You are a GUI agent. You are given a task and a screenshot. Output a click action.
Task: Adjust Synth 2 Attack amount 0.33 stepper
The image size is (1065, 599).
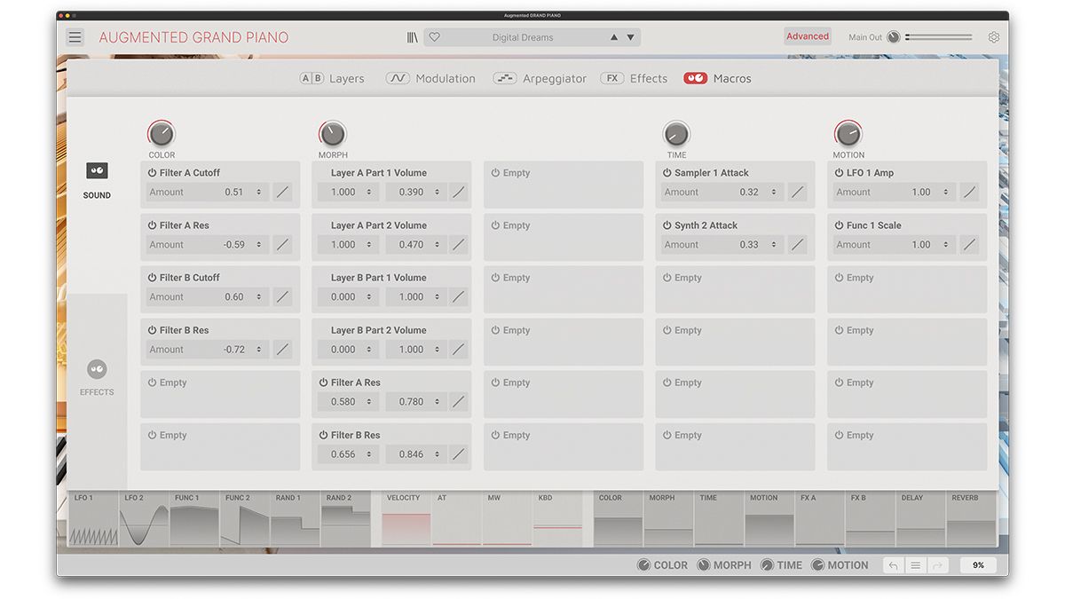point(774,244)
